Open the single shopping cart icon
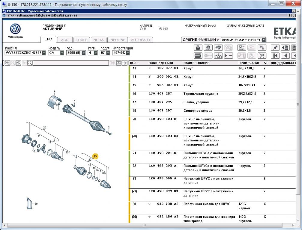The width and height of the screenshot is (302, 230). pyautogui.click(x=262, y=56)
